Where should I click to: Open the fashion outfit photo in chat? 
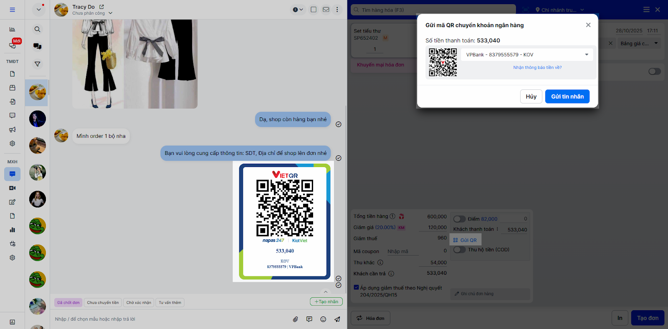(x=135, y=64)
